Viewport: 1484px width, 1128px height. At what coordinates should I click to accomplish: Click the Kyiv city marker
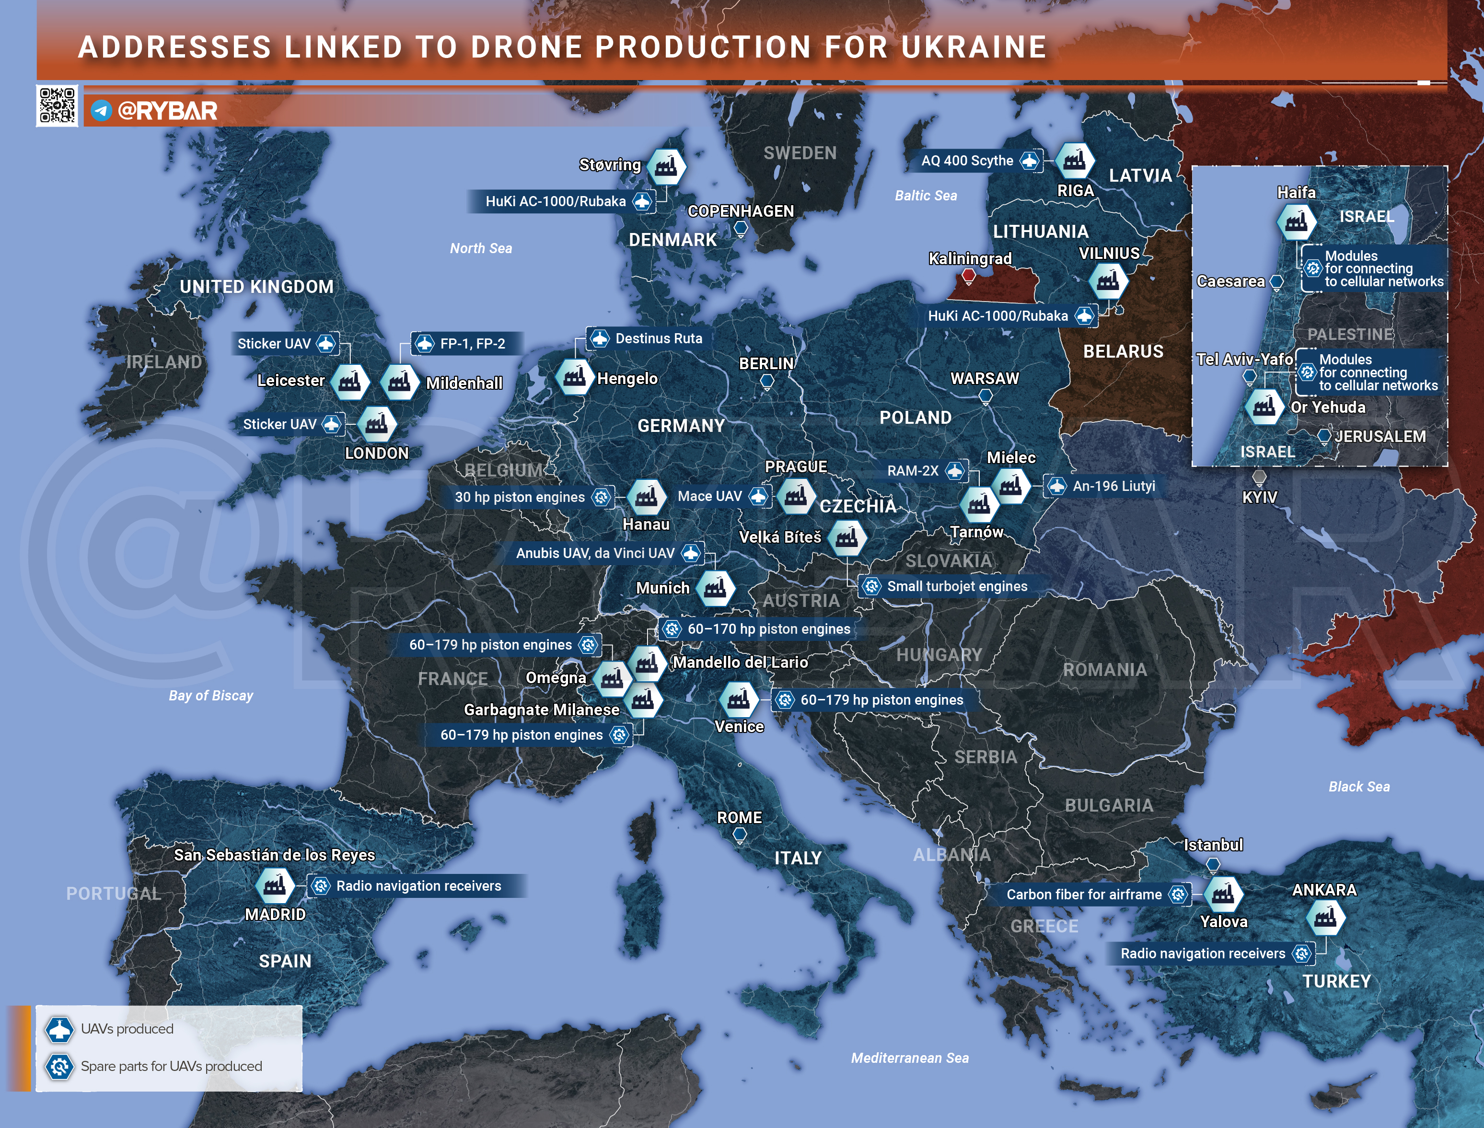coord(1259,477)
